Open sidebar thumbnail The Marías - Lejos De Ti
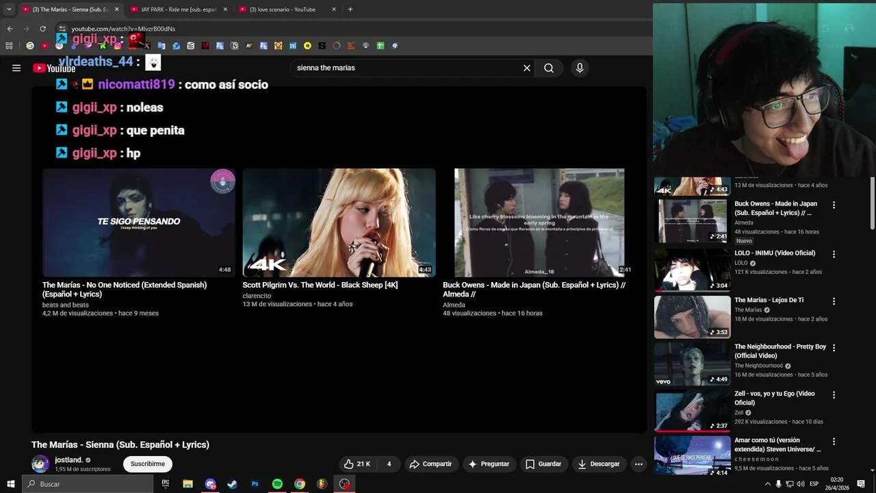876x493 pixels. 692,316
